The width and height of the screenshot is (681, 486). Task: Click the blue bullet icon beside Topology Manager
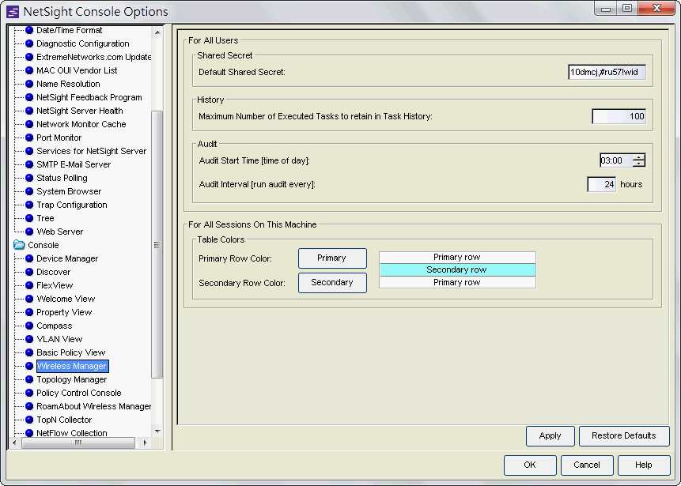point(29,379)
